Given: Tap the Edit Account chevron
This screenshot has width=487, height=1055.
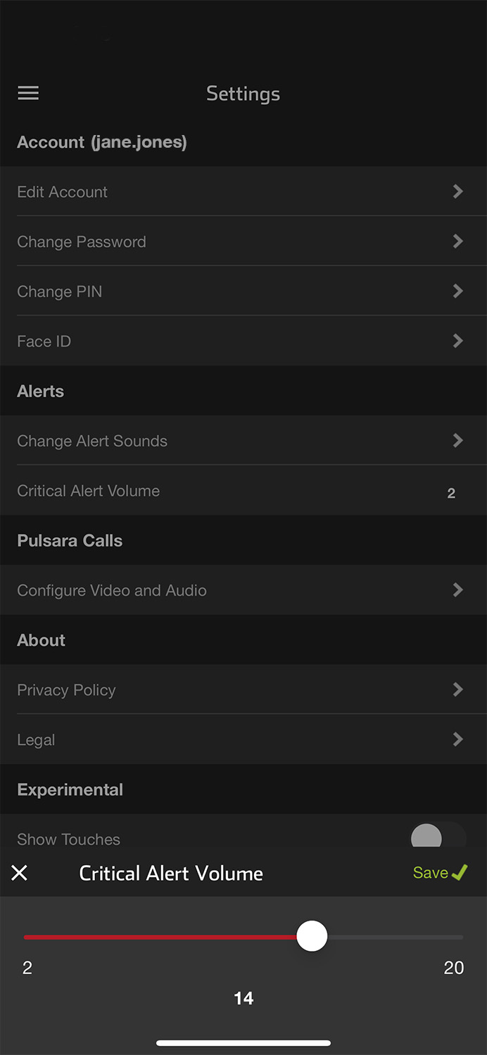Looking at the screenshot, I should 457,191.
